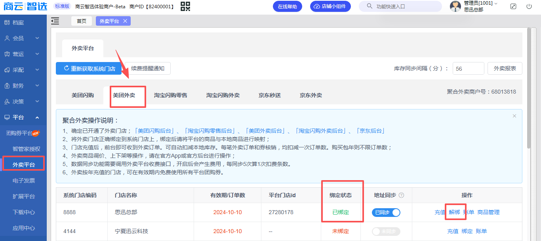541x241 pixels.
Task: Close the 外卖平台 tab with X
Action: (125, 21)
